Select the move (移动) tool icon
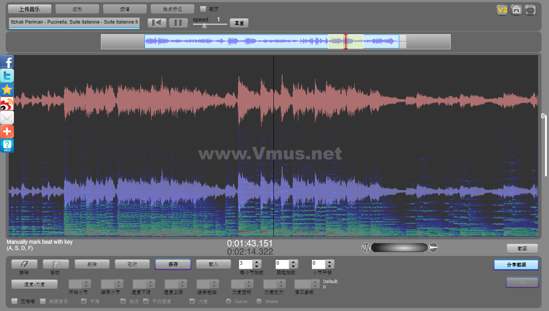Viewport: 549px width, 311px height. coord(55,264)
